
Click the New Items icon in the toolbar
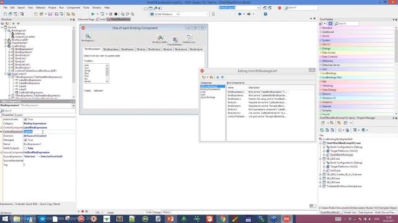point(36,14)
